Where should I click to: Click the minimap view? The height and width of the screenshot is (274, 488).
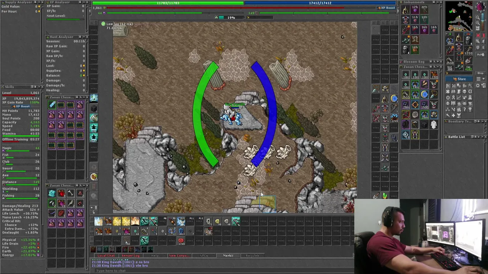click(x=459, y=16)
